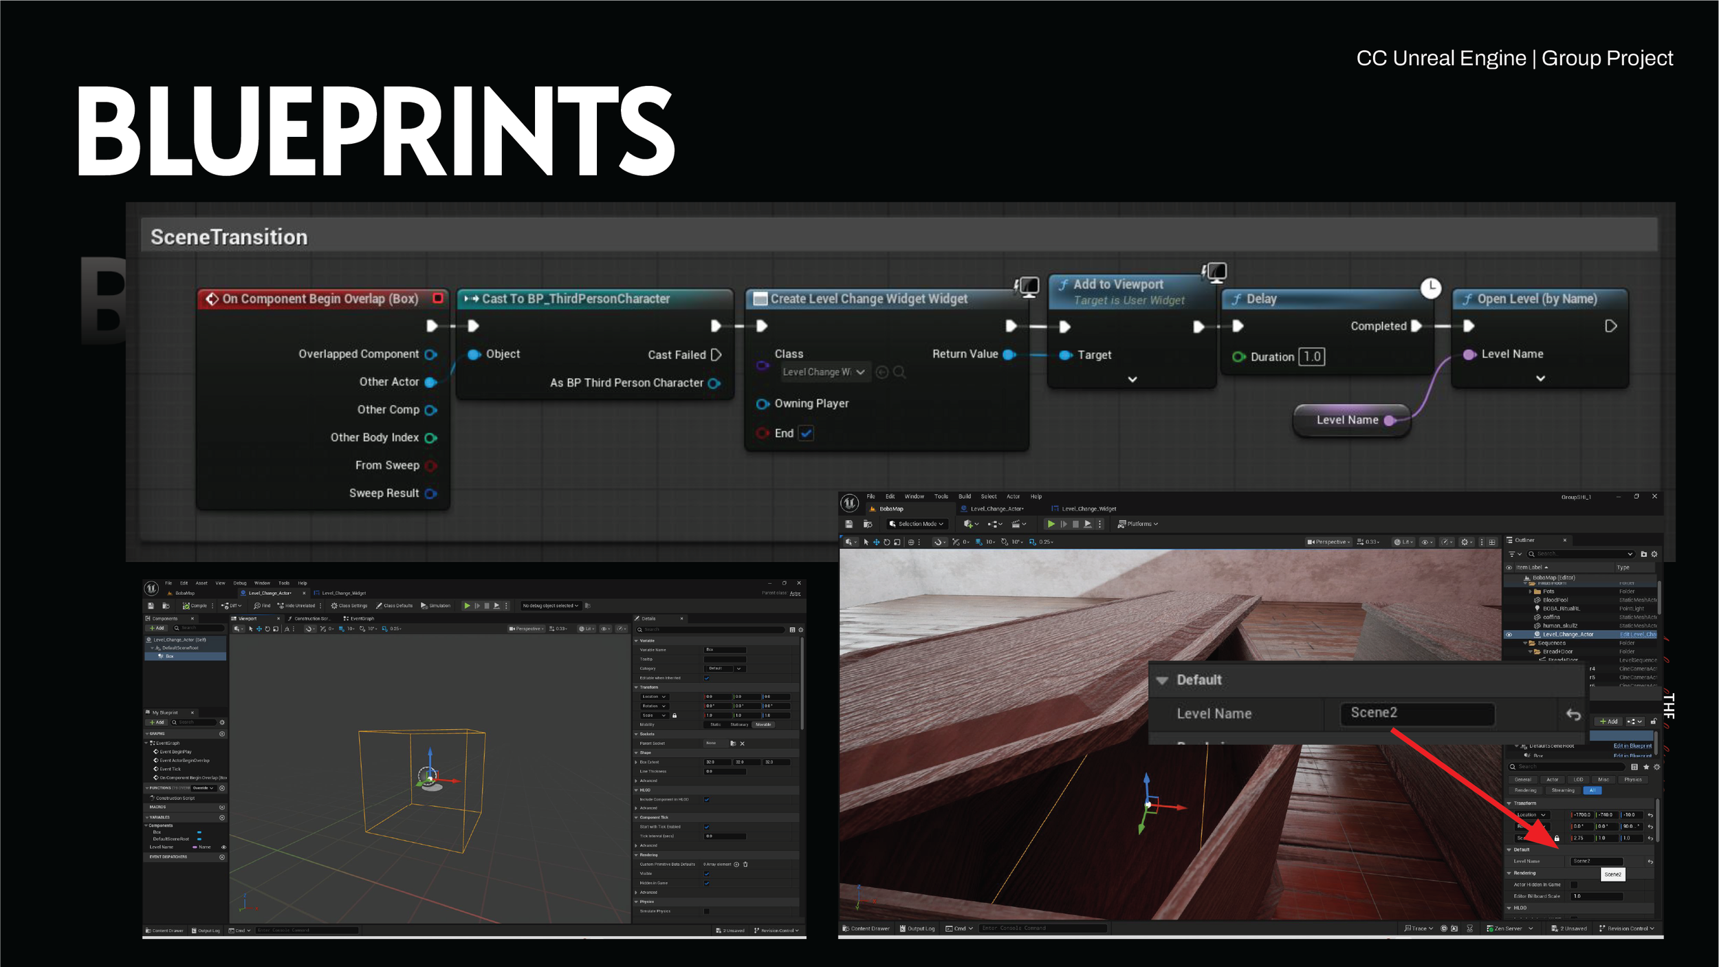Open the Selection Mode dropdown
The image size is (1719, 967).
[917, 524]
